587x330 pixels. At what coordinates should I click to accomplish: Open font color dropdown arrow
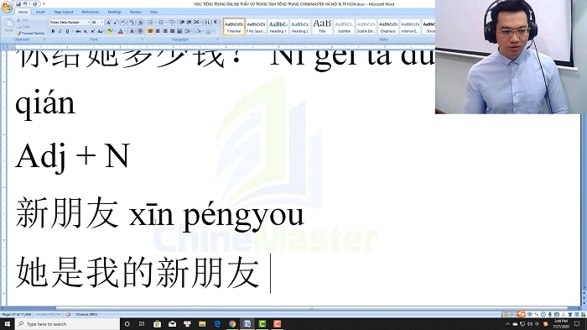pos(126,31)
